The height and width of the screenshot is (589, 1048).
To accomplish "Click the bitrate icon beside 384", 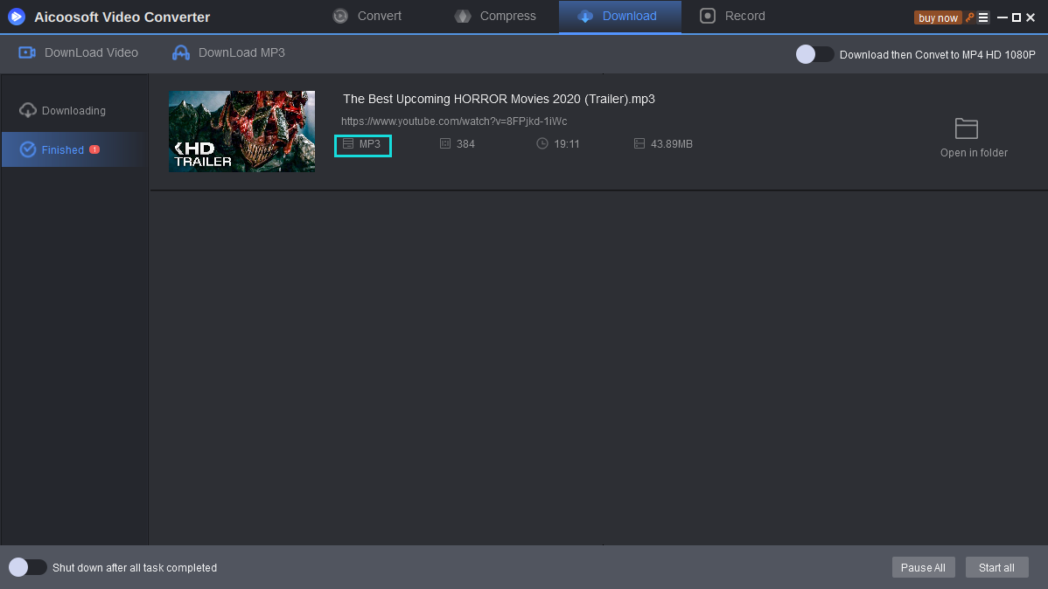I will (445, 143).
